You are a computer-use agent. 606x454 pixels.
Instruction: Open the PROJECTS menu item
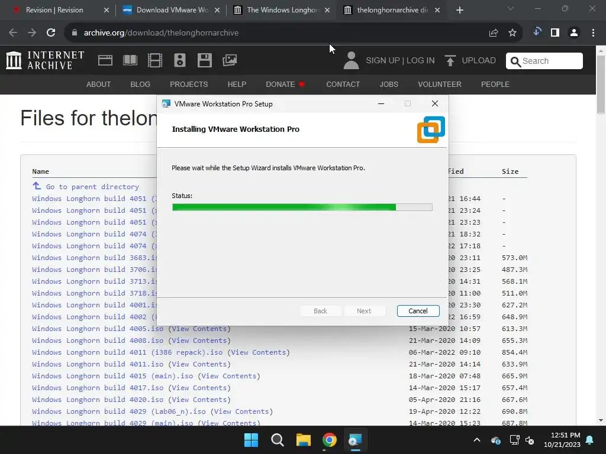pos(189,84)
